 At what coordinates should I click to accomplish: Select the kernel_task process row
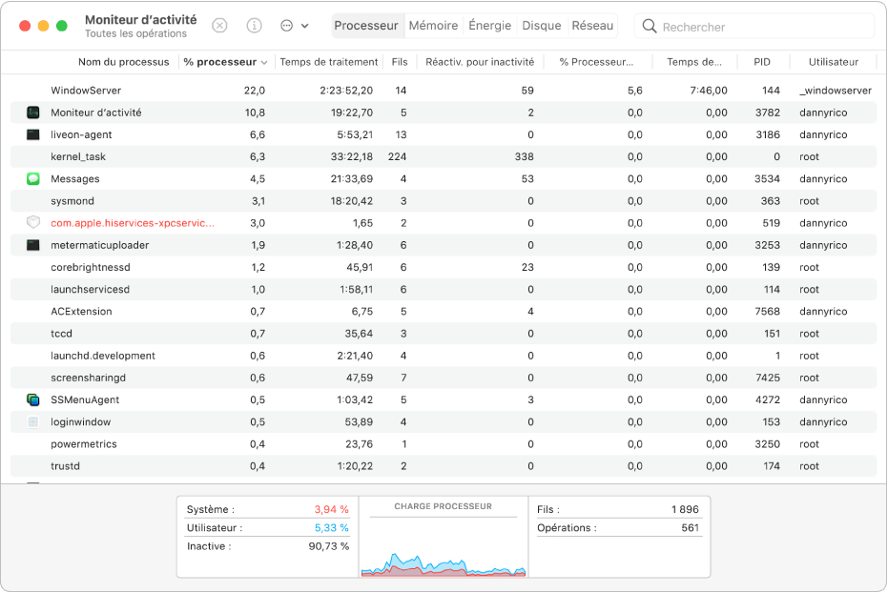tap(444, 156)
